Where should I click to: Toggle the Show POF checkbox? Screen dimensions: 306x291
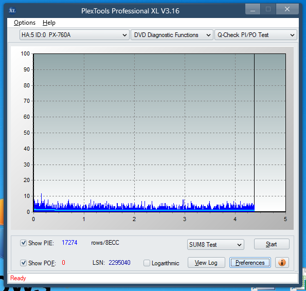tap(24, 263)
